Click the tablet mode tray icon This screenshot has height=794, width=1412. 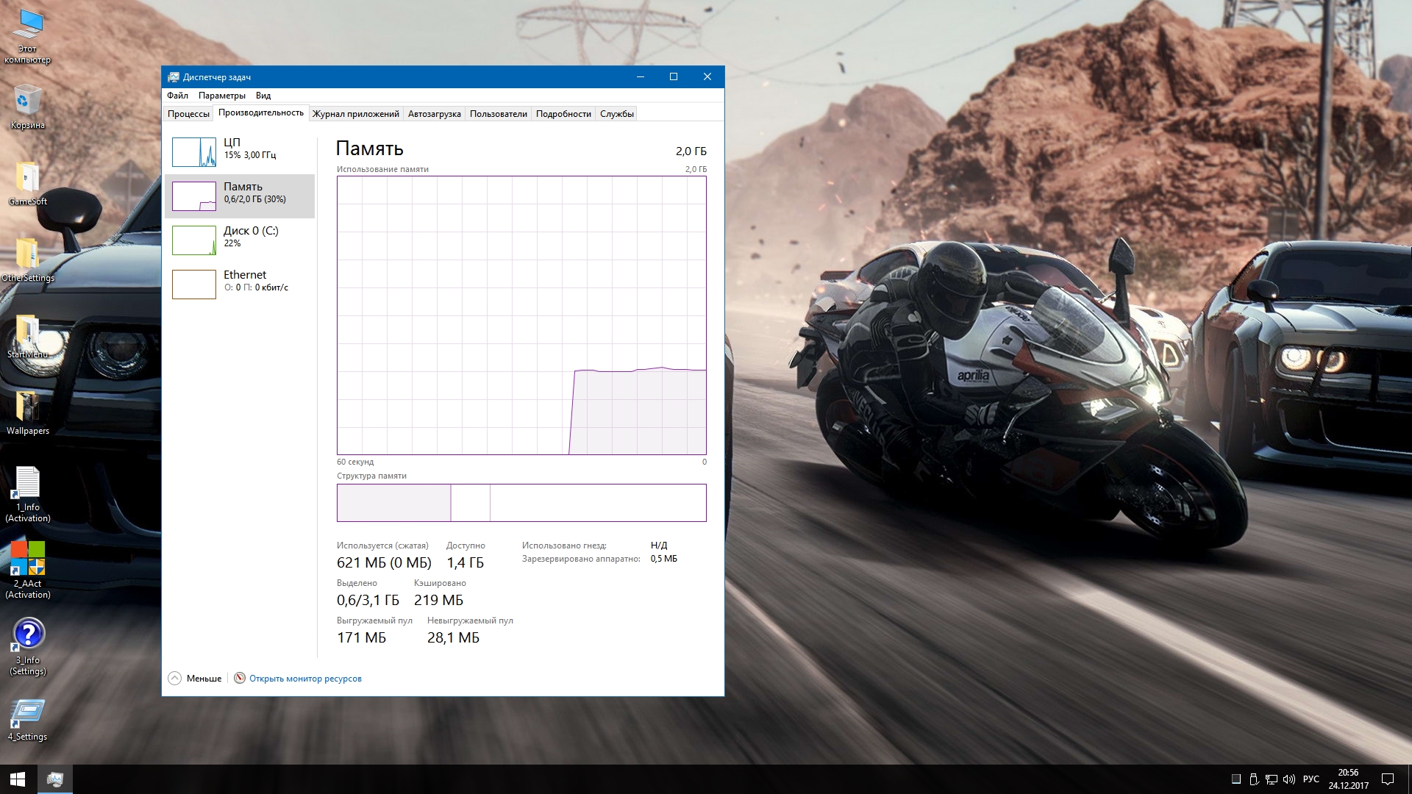[1236, 779]
